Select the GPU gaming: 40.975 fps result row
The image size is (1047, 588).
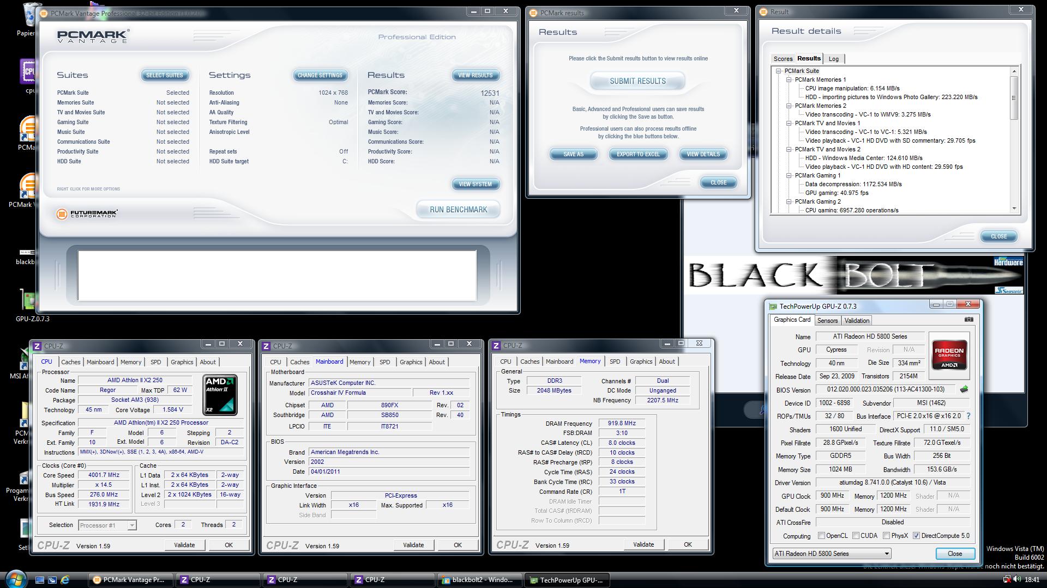837,193
